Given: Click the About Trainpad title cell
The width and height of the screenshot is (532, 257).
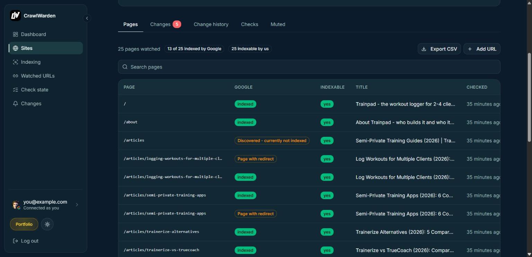Looking at the screenshot, I should pos(405,122).
